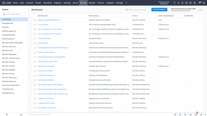Image resolution: width=207 pixels, height=116 pixels.
Task: Click Bericht erstellen button
Action: tap(159, 9)
